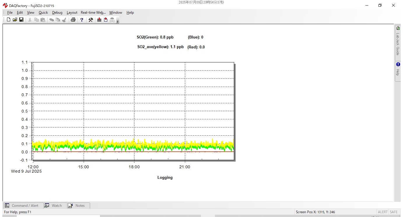Click the Open folder toolbar icon
The height and width of the screenshot is (217, 403).
[15, 20]
